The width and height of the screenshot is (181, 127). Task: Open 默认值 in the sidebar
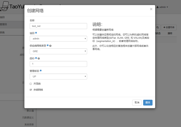30,111
